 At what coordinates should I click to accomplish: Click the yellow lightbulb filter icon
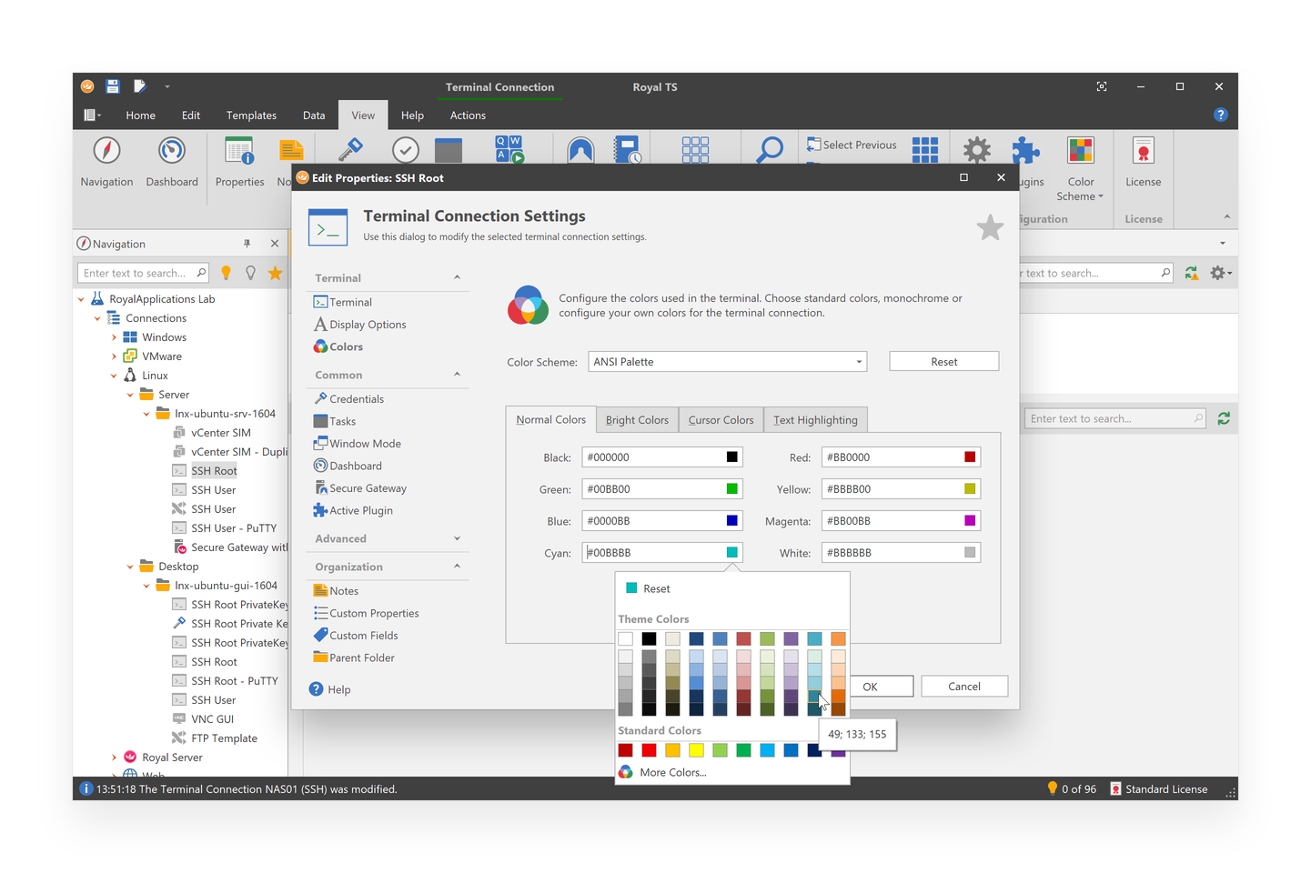(227, 273)
